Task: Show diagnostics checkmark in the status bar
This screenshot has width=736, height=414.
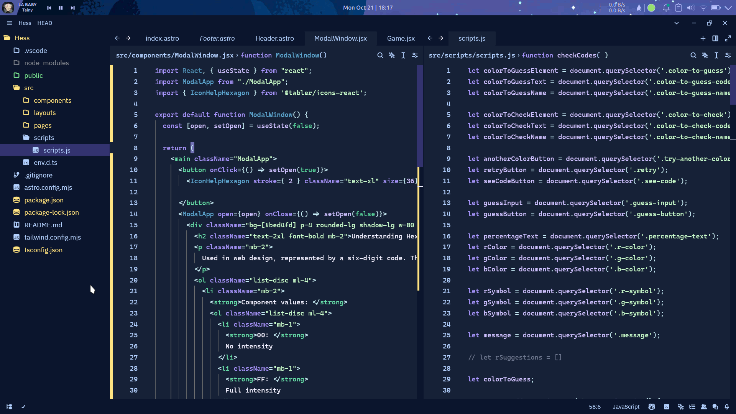Action: click(x=23, y=407)
